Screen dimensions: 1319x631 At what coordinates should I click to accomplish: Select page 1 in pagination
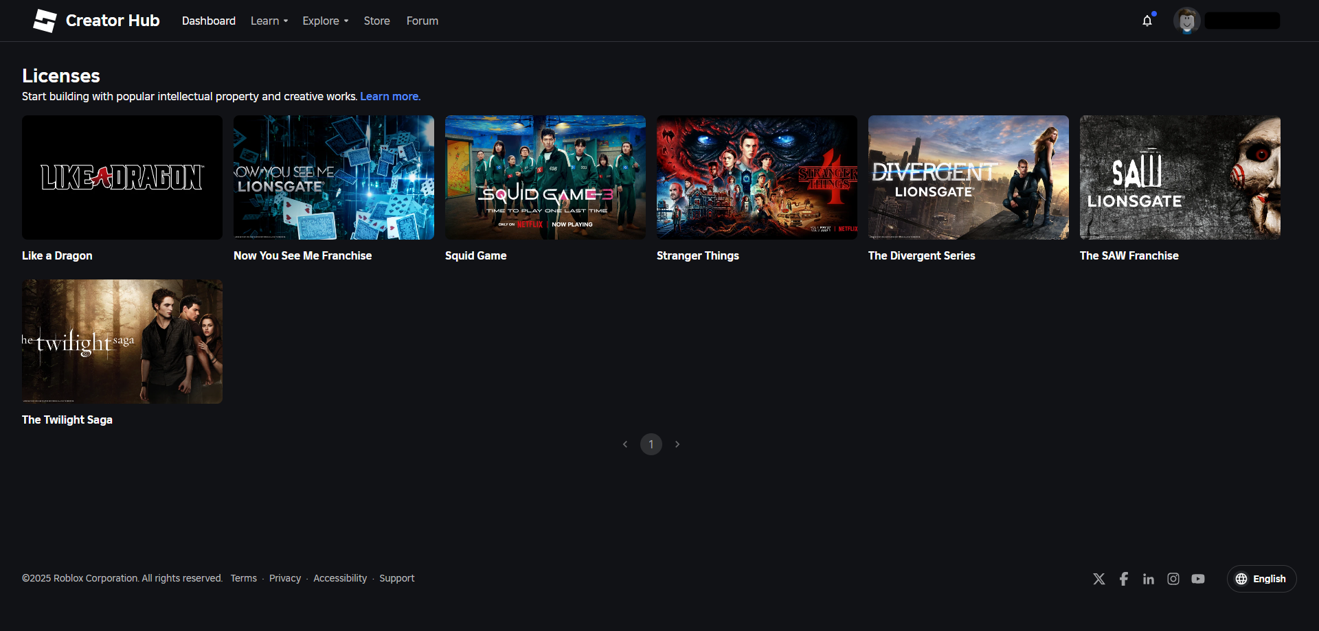[651, 444]
